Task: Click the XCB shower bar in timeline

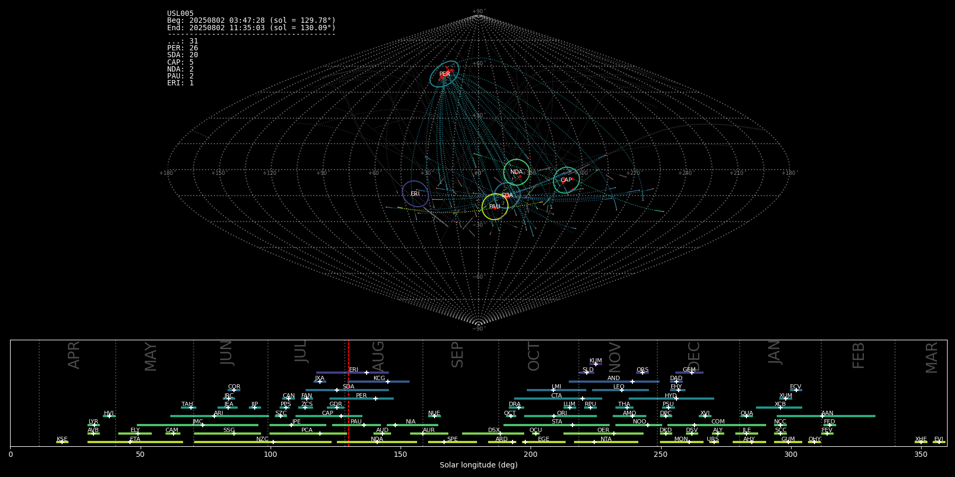Action: click(x=779, y=408)
